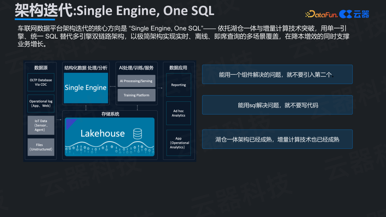The image size is (386, 217).
Task: Select the 结构化数据 处理/分析 header
Action: click(85, 68)
